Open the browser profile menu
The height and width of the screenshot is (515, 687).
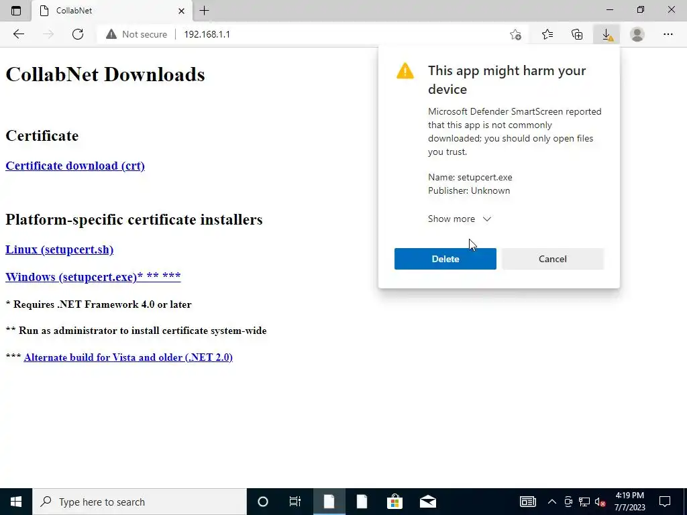[x=637, y=34]
